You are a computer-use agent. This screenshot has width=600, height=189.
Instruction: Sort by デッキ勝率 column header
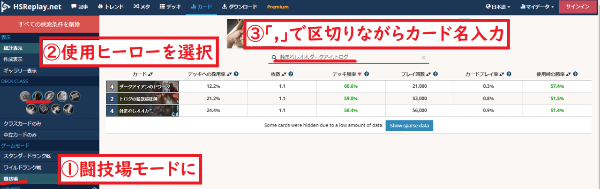point(346,74)
